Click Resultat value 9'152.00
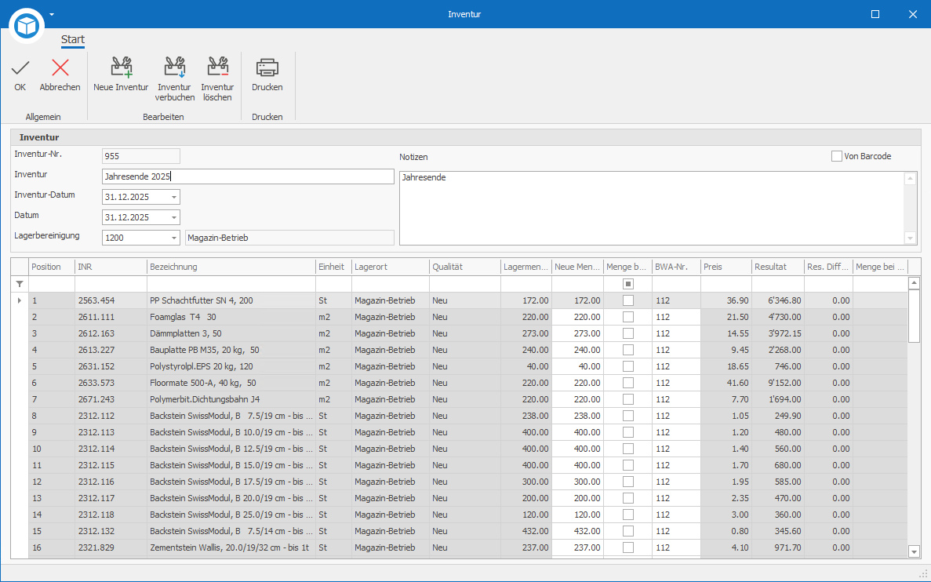This screenshot has height=582, width=931. [x=778, y=383]
